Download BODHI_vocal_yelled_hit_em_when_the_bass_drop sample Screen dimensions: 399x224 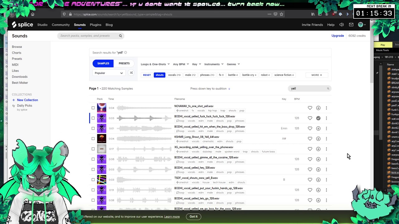tap(318, 128)
